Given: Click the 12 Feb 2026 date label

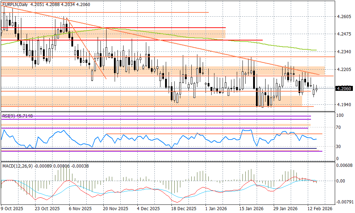Looking at the screenshot, I should (x=320, y=209).
